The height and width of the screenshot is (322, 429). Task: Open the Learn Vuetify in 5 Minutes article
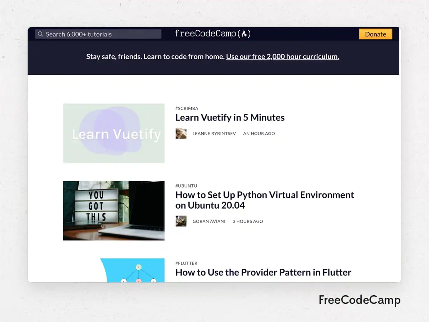click(x=230, y=117)
